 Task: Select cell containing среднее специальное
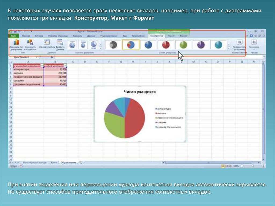click(28, 84)
